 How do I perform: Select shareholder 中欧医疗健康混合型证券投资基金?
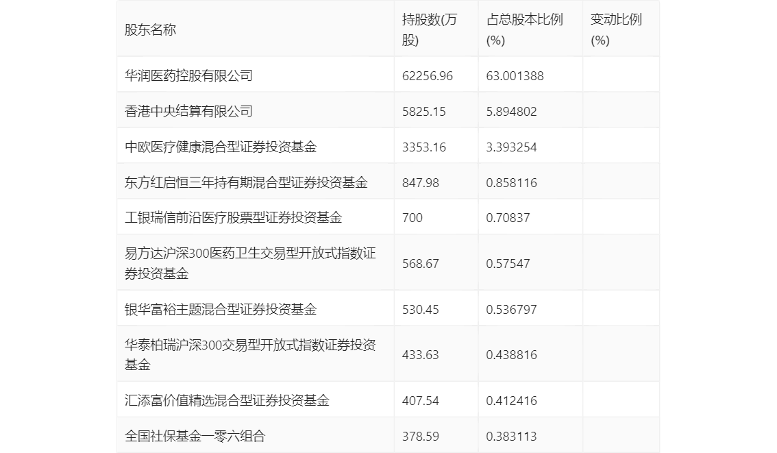pos(221,147)
